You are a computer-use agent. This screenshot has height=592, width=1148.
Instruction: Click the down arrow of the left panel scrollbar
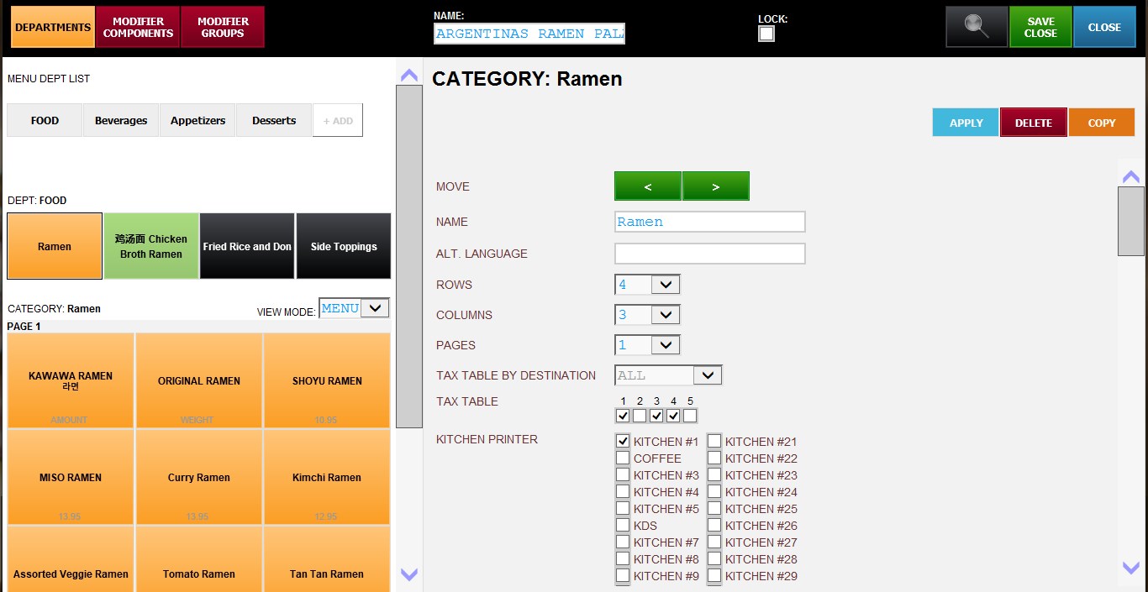[x=409, y=575]
